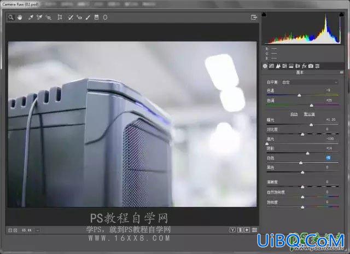Click the whites (白色) slider handle

coord(301,163)
